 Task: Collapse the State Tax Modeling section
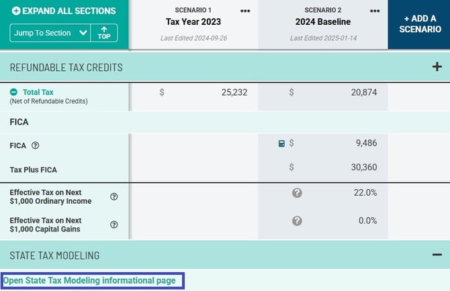[437, 255]
